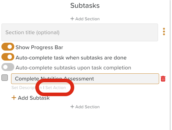
Task: Open the Set Description link
Action: [27, 88]
